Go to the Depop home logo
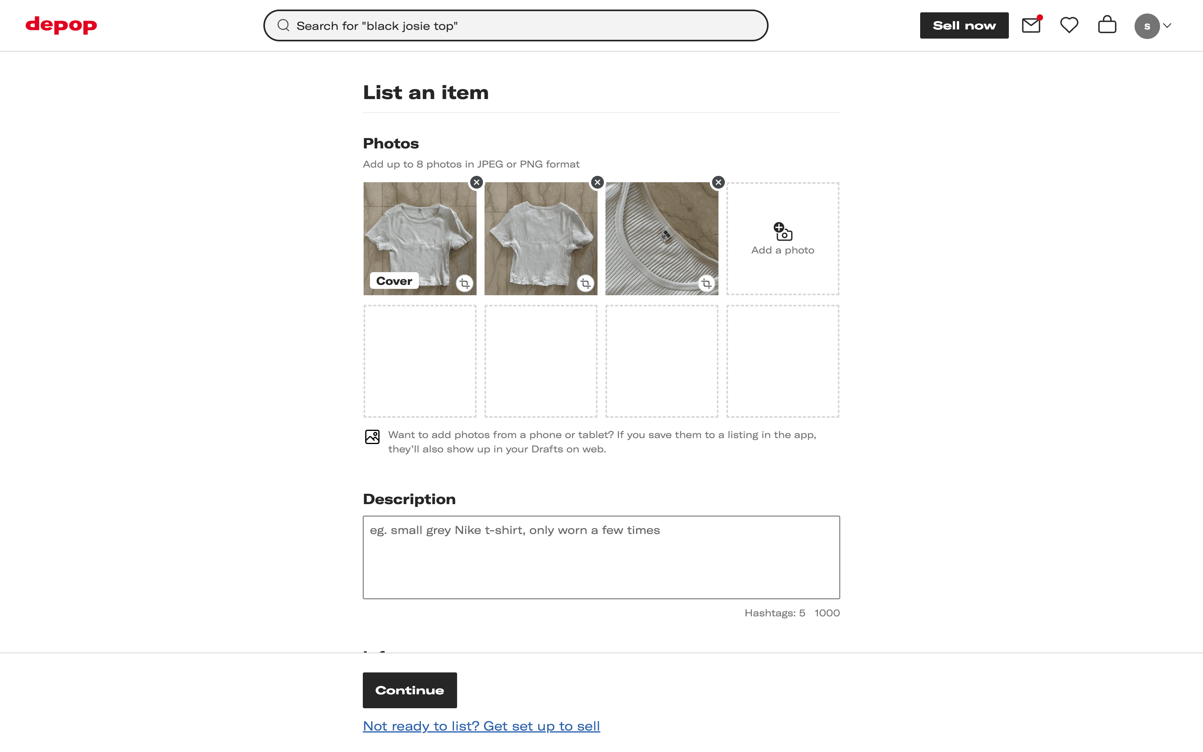The width and height of the screenshot is (1203, 752). (61, 25)
